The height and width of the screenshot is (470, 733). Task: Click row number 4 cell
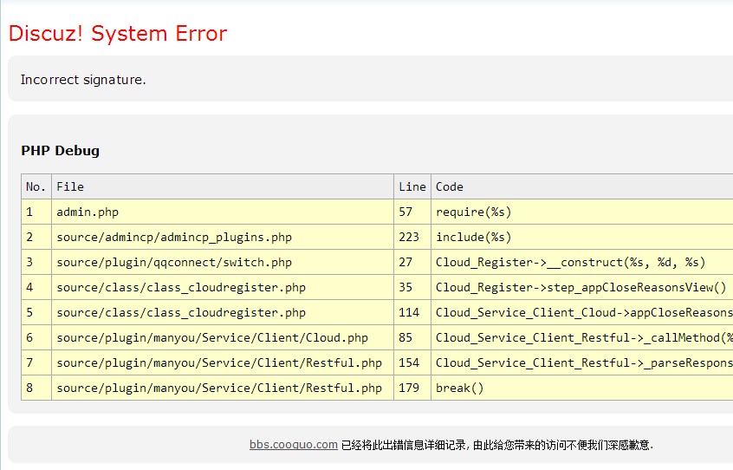coord(36,287)
